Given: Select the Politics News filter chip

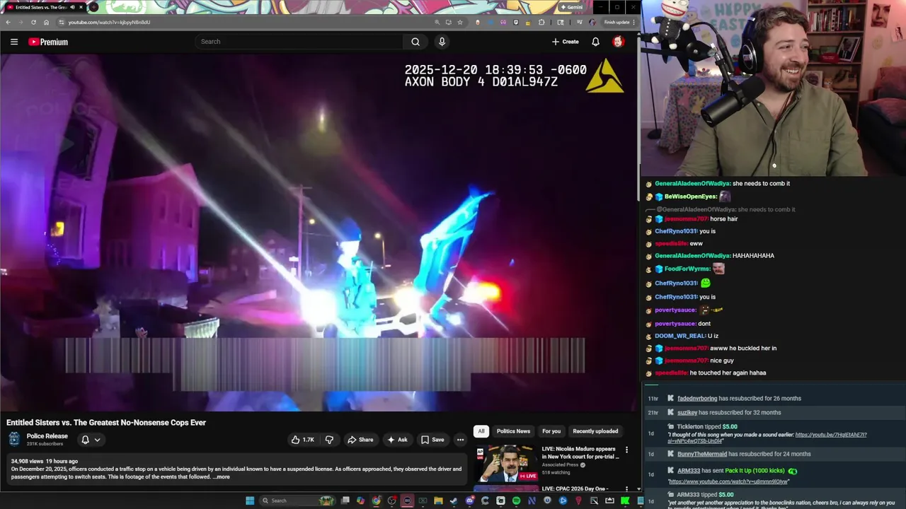Looking at the screenshot, I should click(513, 431).
